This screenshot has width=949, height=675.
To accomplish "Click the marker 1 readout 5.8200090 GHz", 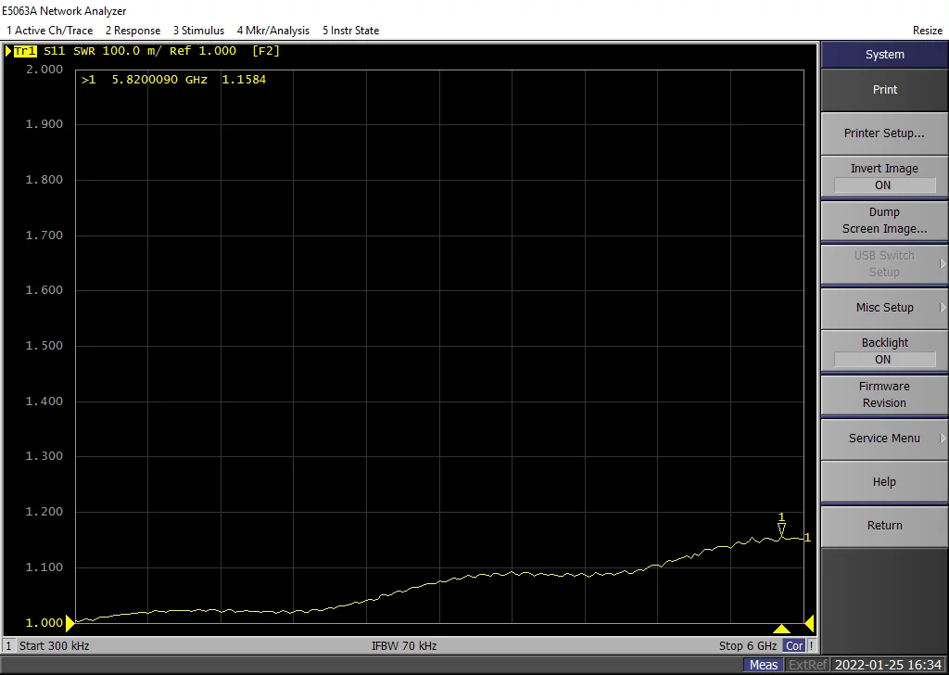I will (x=159, y=80).
